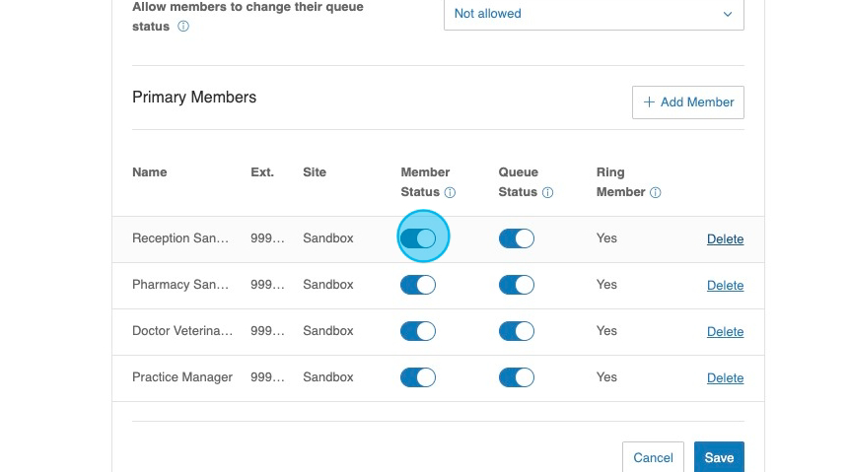Click Add Member button
The width and height of the screenshot is (848, 472).
(687, 102)
